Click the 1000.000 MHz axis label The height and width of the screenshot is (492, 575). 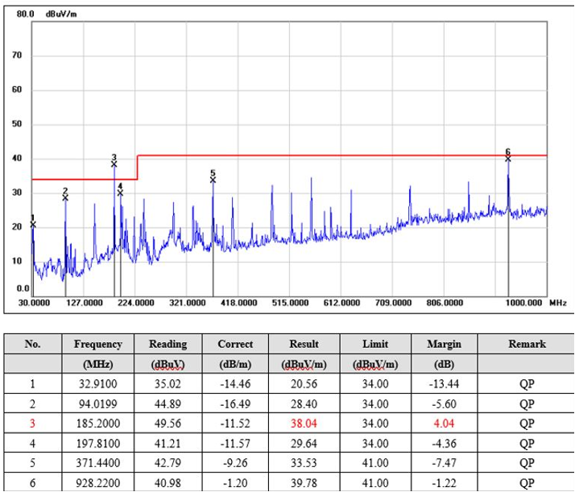point(523,303)
